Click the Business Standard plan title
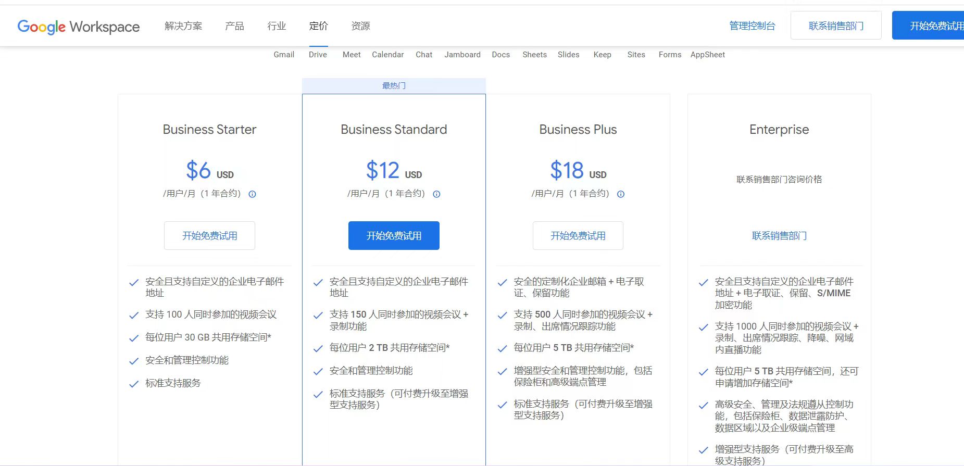Viewport: 964px width, 466px height. click(x=394, y=130)
